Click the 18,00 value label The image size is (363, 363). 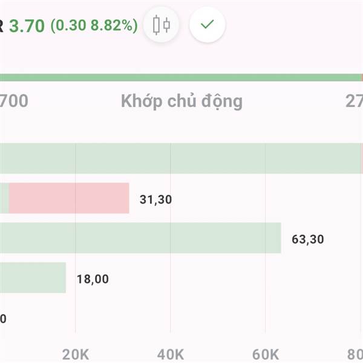point(93,279)
